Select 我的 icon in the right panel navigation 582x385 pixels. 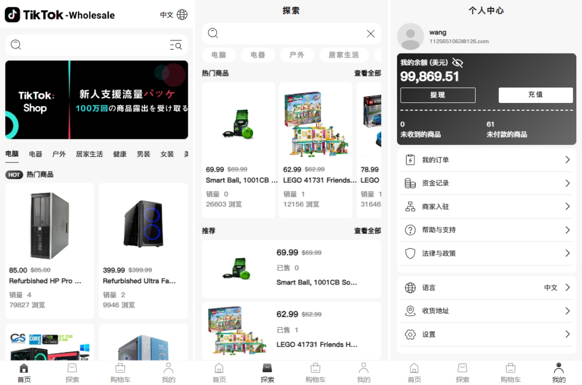pyautogui.click(x=559, y=368)
